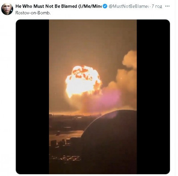Click the river visible in the video frame
This screenshot has width=178, height=176.
[x=65, y=135]
